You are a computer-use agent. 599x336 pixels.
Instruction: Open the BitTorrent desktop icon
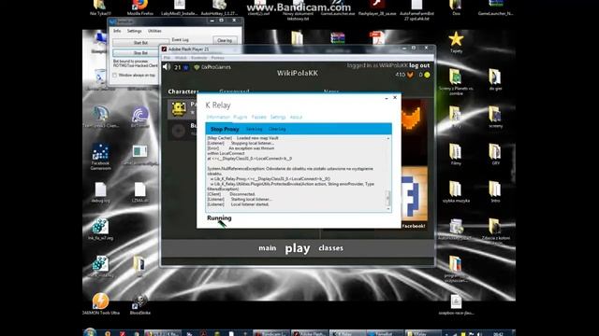pyautogui.click(x=139, y=117)
